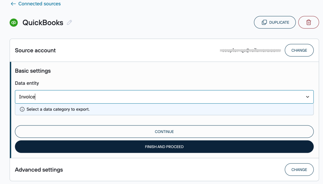The width and height of the screenshot is (323, 184).
Task: Click the info icon below Data entity
Action: pyautogui.click(x=22, y=109)
